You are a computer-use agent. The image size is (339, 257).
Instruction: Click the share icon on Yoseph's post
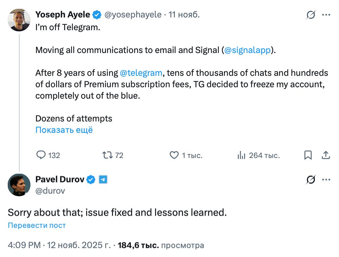pyautogui.click(x=326, y=155)
